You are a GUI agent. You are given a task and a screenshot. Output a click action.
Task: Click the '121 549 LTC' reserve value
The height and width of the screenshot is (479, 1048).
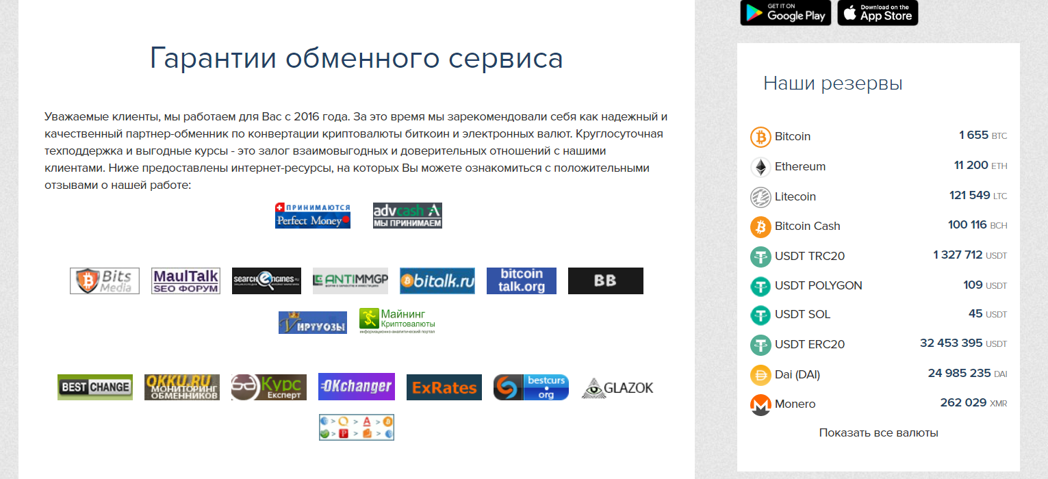click(x=979, y=196)
